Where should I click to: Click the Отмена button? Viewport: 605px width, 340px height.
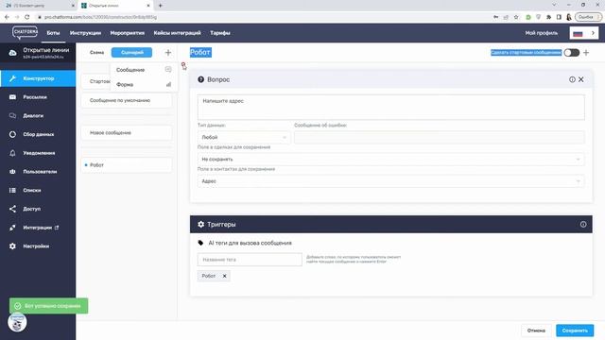[x=536, y=331]
